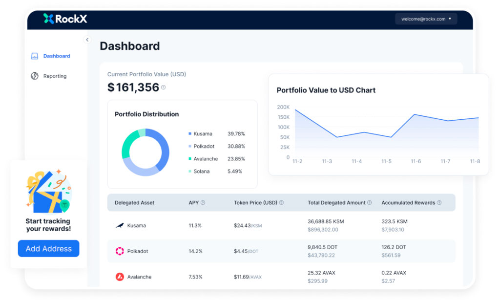The image size is (500, 303).
Task: Click the Dashboard inbox icon in sidebar
Action: pyautogui.click(x=35, y=56)
